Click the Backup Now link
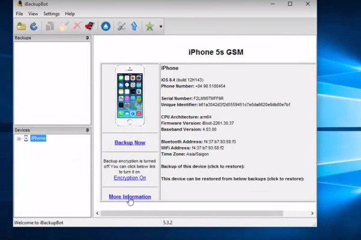The height and width of the screenshot is (240, 361). [x=130, y=143]
